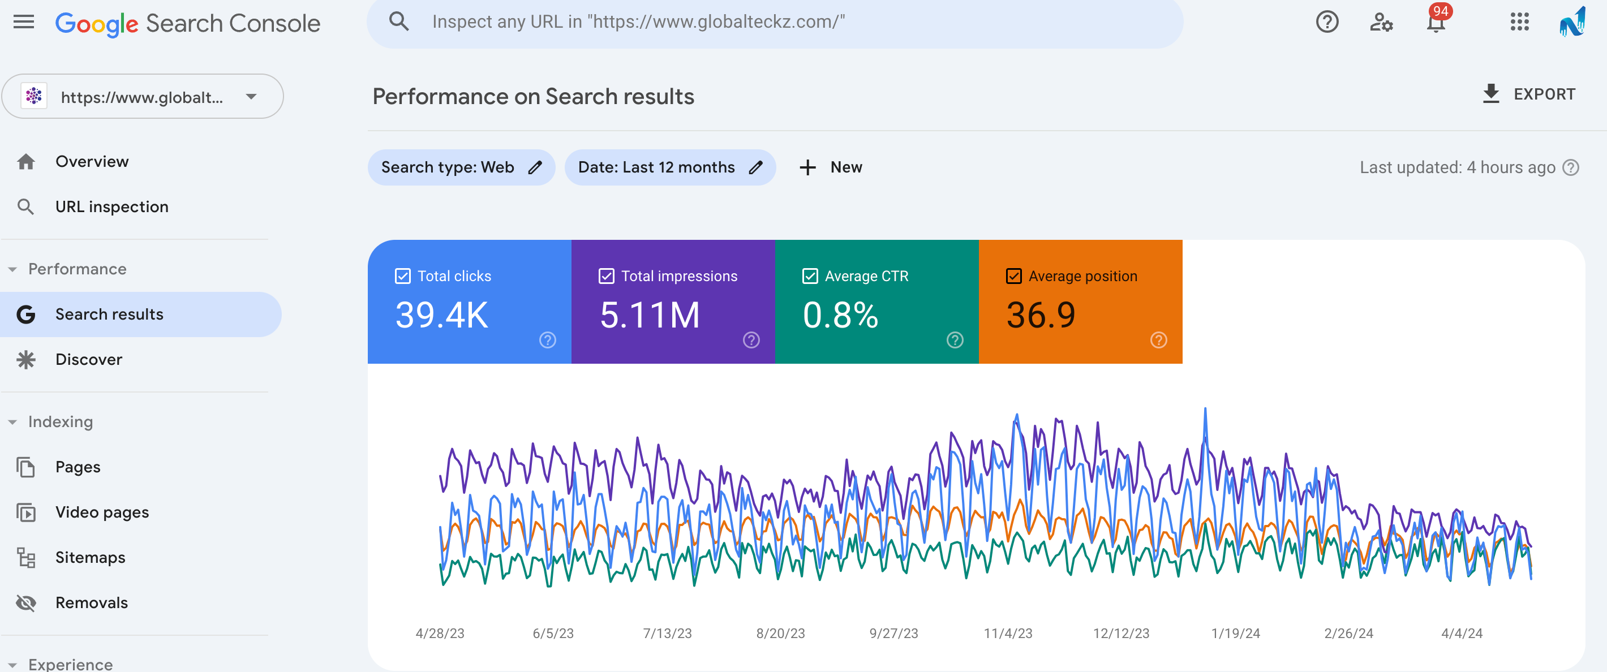Click the Search type: Web filter chip

point(461,167)
